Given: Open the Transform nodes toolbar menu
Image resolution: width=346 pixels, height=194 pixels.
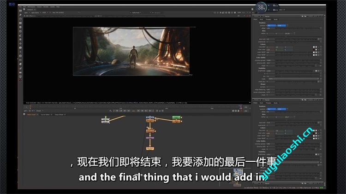Looking at the screenshot, I should (20, 43).
